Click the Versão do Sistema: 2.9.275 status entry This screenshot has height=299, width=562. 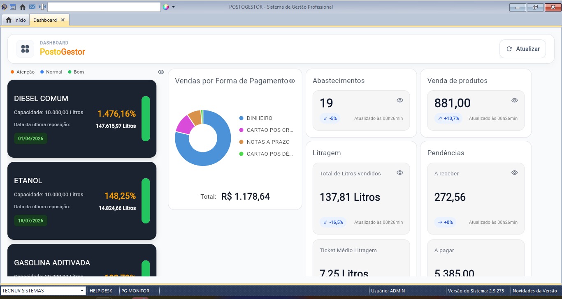point(476,291)
